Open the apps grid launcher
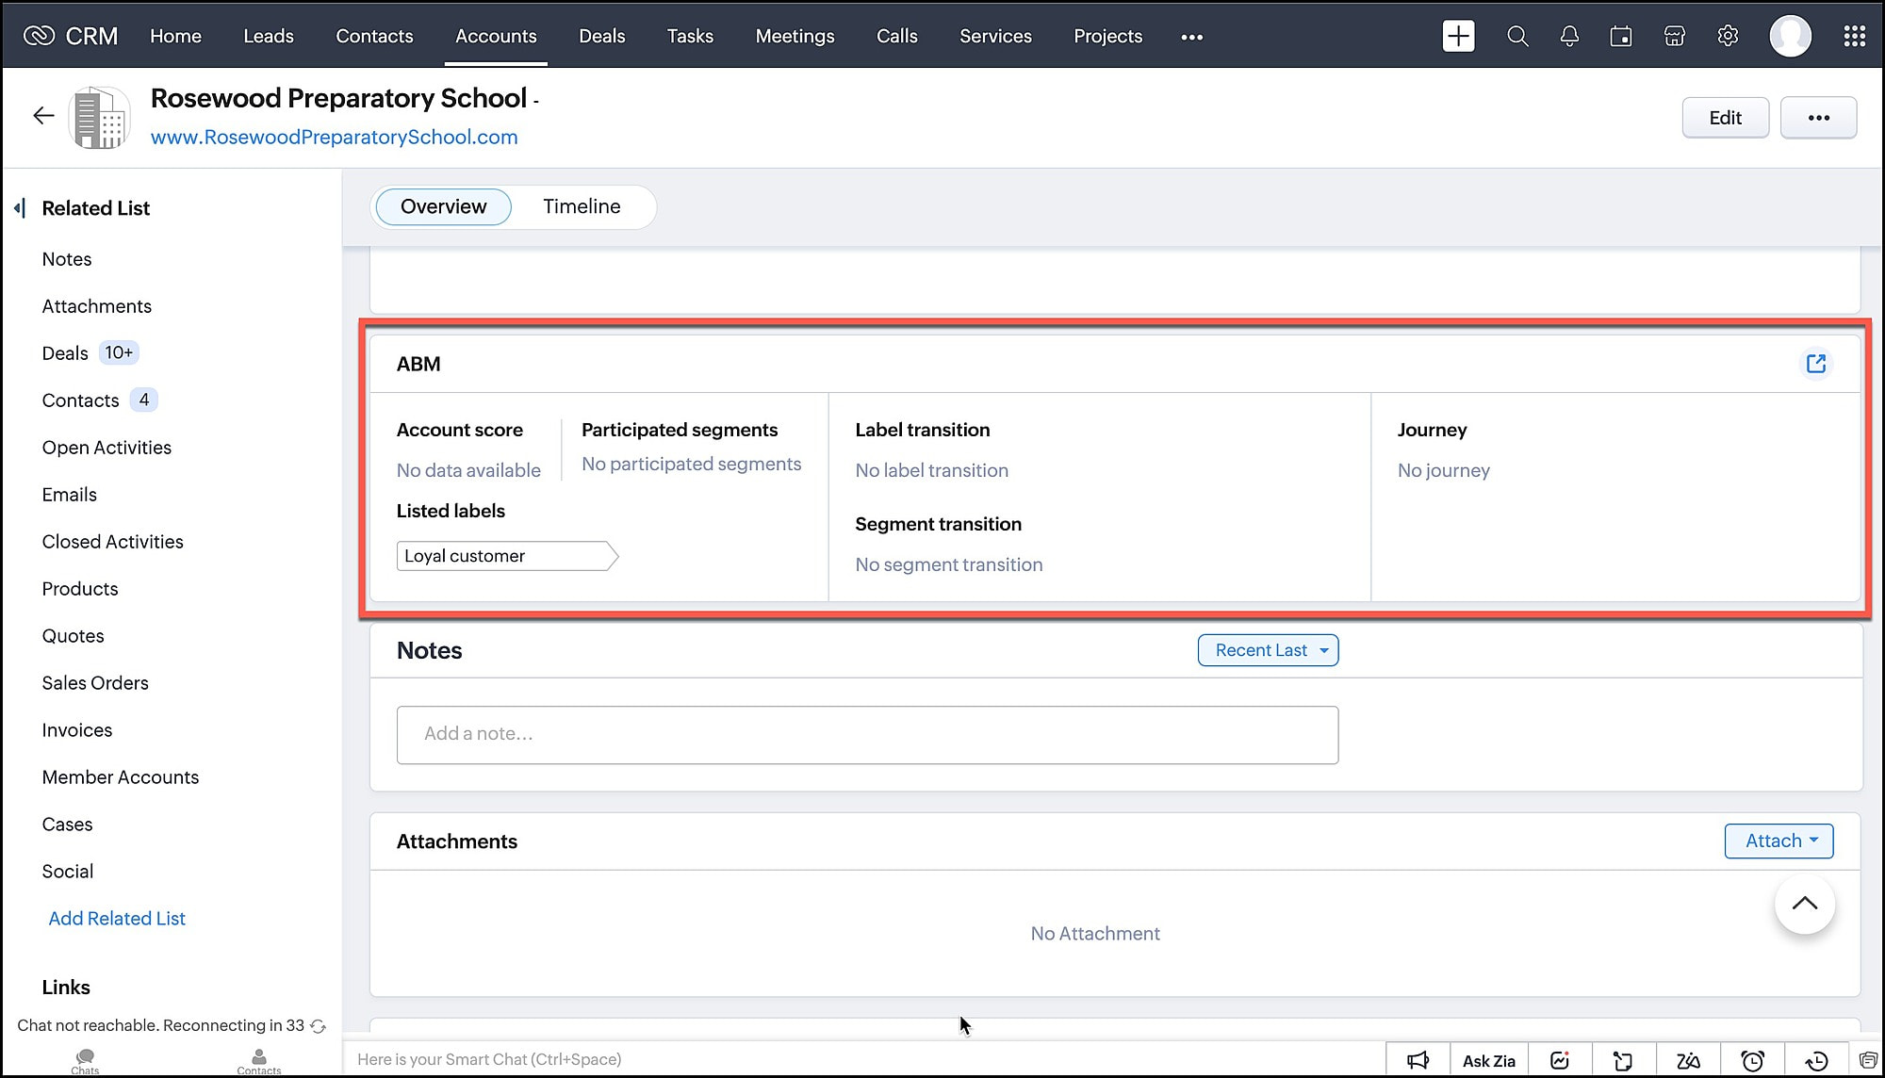This screenshot has width=1885, height=1078. 1854,36
